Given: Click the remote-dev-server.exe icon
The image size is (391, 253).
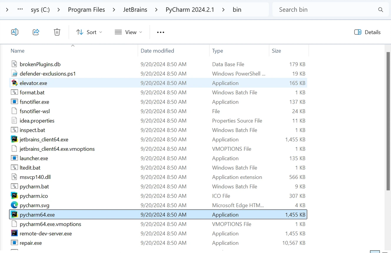Looking at the screenshot, I should (14, 233).
